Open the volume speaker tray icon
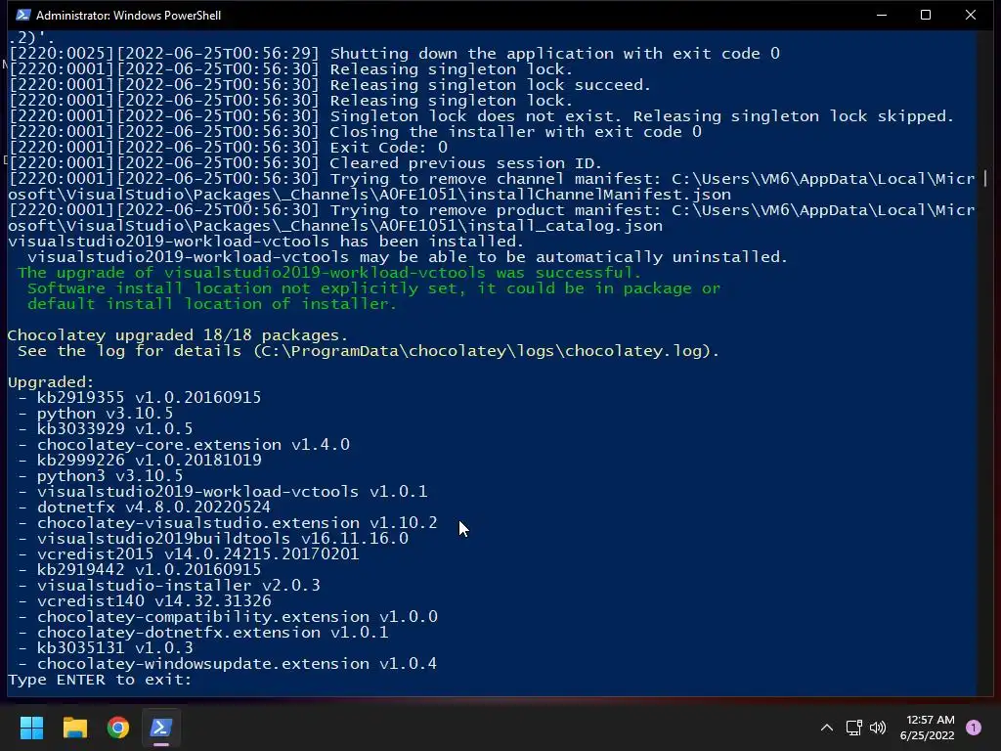The image size is (1001, 751). coord(878,728)
